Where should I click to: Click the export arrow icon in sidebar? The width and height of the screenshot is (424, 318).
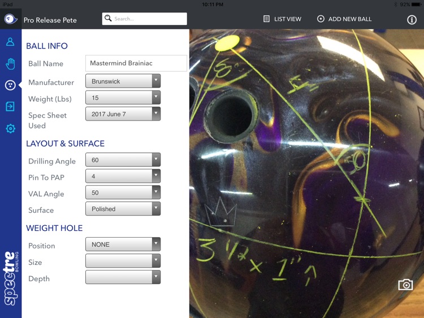(x=10, y=106)
